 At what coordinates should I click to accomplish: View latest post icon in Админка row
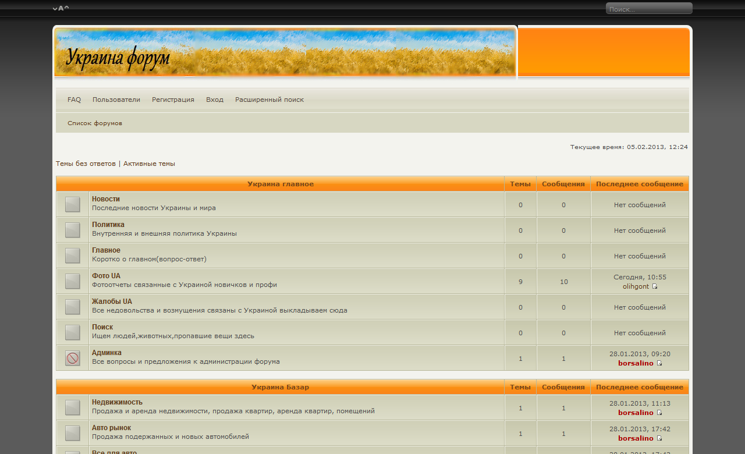click(x=659, y=363)
